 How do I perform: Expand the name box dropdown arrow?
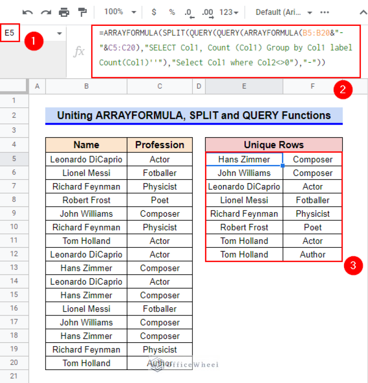(x=59, y=34)
